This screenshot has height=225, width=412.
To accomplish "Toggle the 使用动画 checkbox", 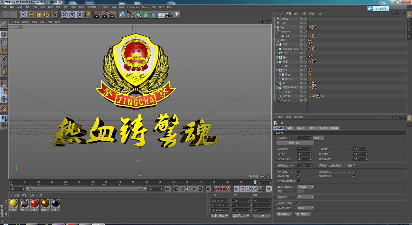I will (x=298, y=172).
